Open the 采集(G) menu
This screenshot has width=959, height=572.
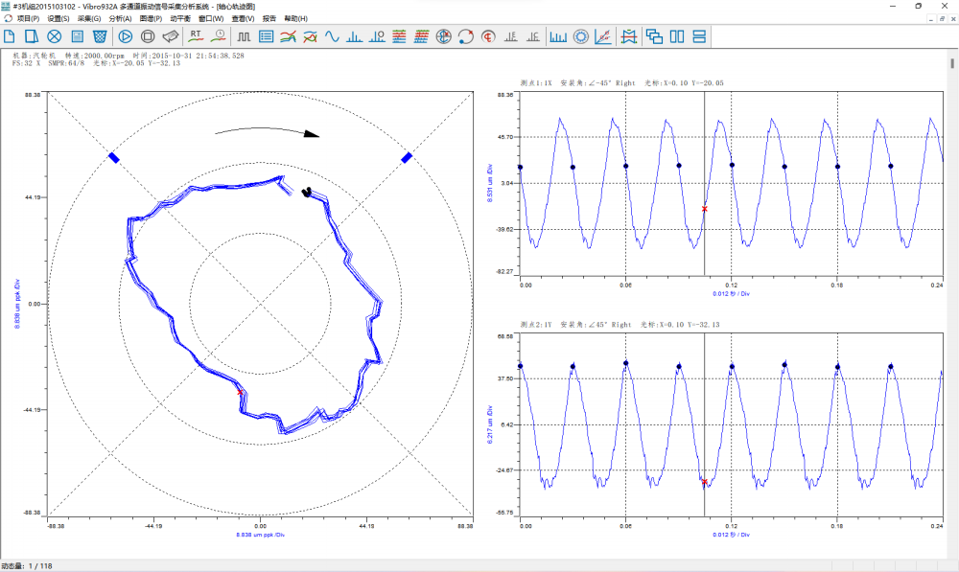89,19
